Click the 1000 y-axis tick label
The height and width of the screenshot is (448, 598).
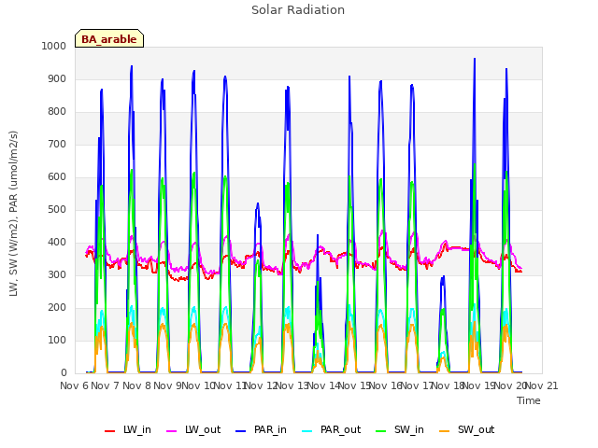(54, 46)
